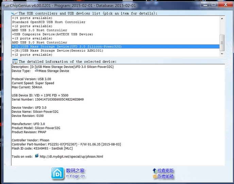The width and height of the screenshot is (234, 184).
Task: Select the (3 ports available) row
Action: tap(115, 39)
